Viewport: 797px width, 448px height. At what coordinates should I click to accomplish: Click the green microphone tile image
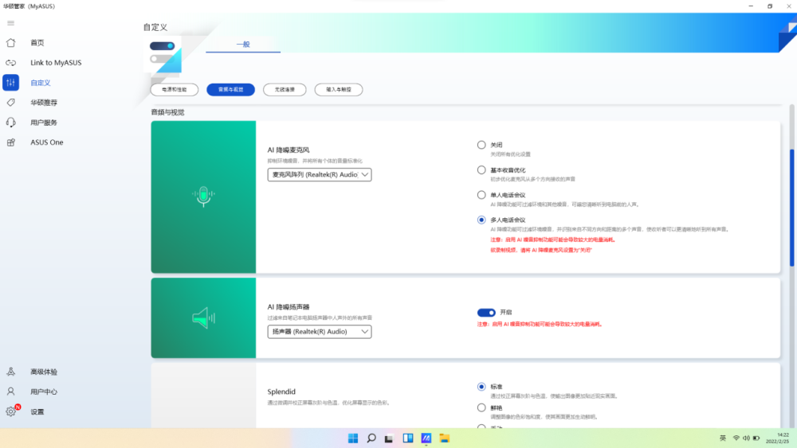click(x=203, y=197)
